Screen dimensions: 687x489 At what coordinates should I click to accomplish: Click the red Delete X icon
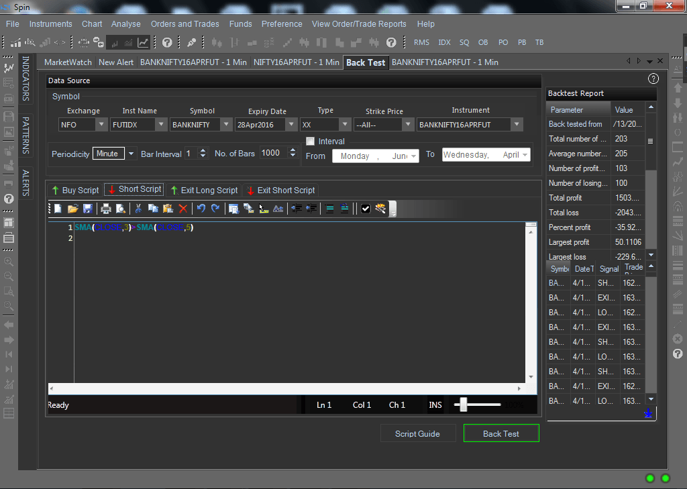(182, 209)
